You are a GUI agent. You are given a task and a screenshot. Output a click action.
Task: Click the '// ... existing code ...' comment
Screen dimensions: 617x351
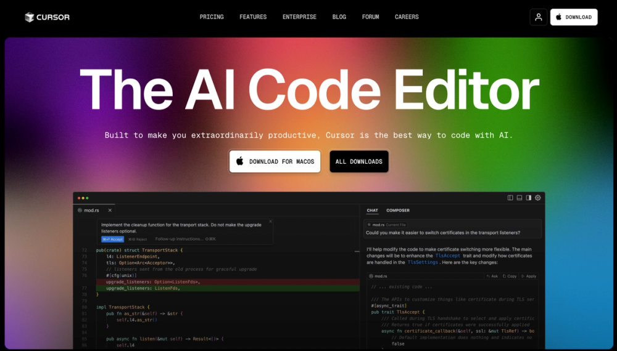pyautogui.click(x=402, y=287)
